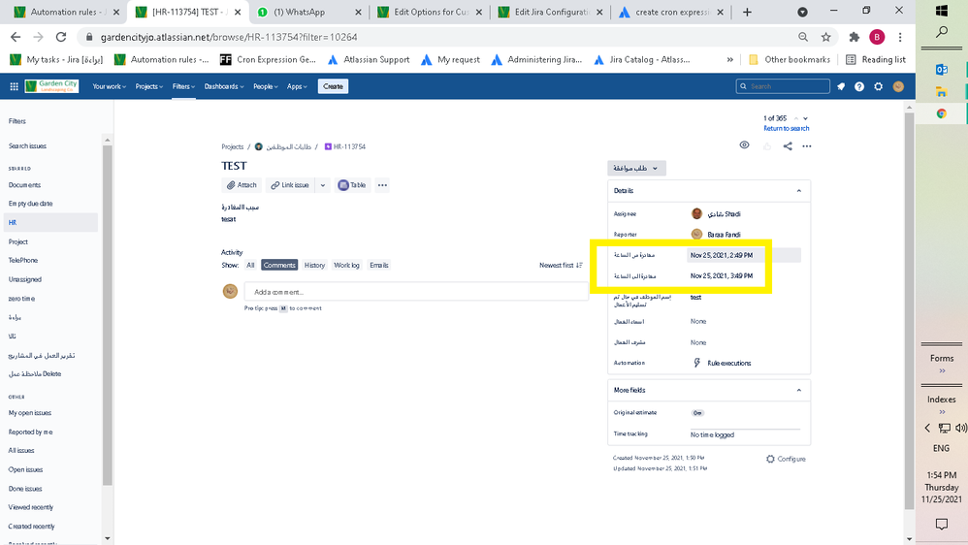
Task: Click the Link issue button
Action: pyautogui.click(x=290, y=185)
